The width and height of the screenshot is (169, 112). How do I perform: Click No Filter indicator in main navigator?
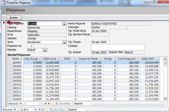pos(57,110)
